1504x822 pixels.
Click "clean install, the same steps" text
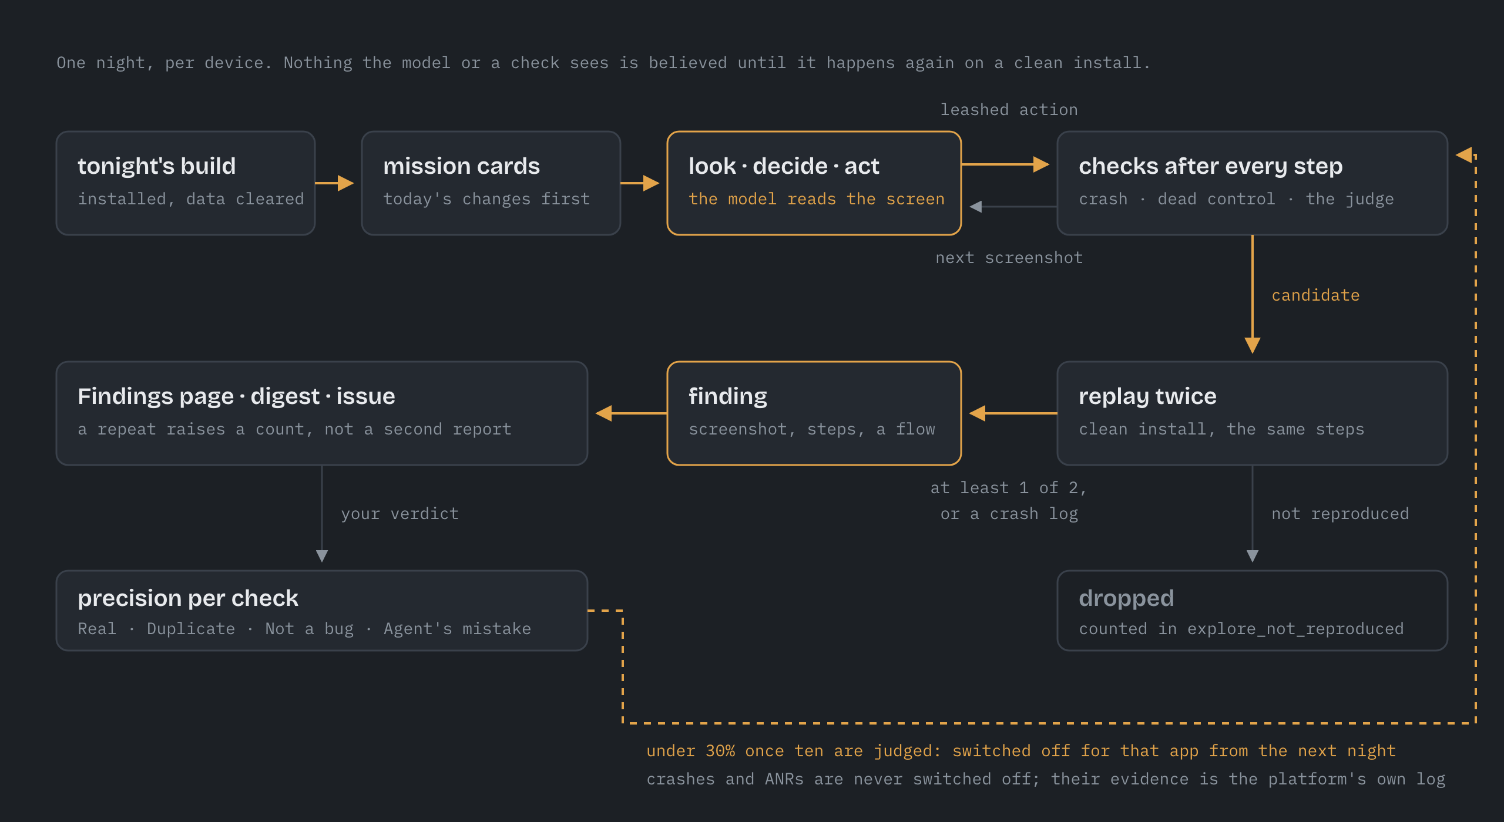(x=1221, y=429)
